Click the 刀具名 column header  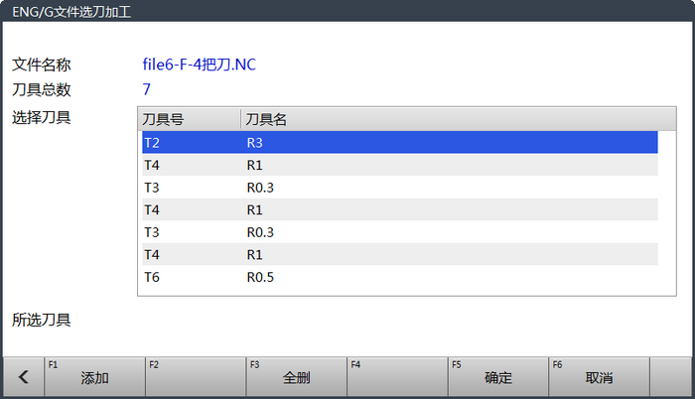pos(459,119)
